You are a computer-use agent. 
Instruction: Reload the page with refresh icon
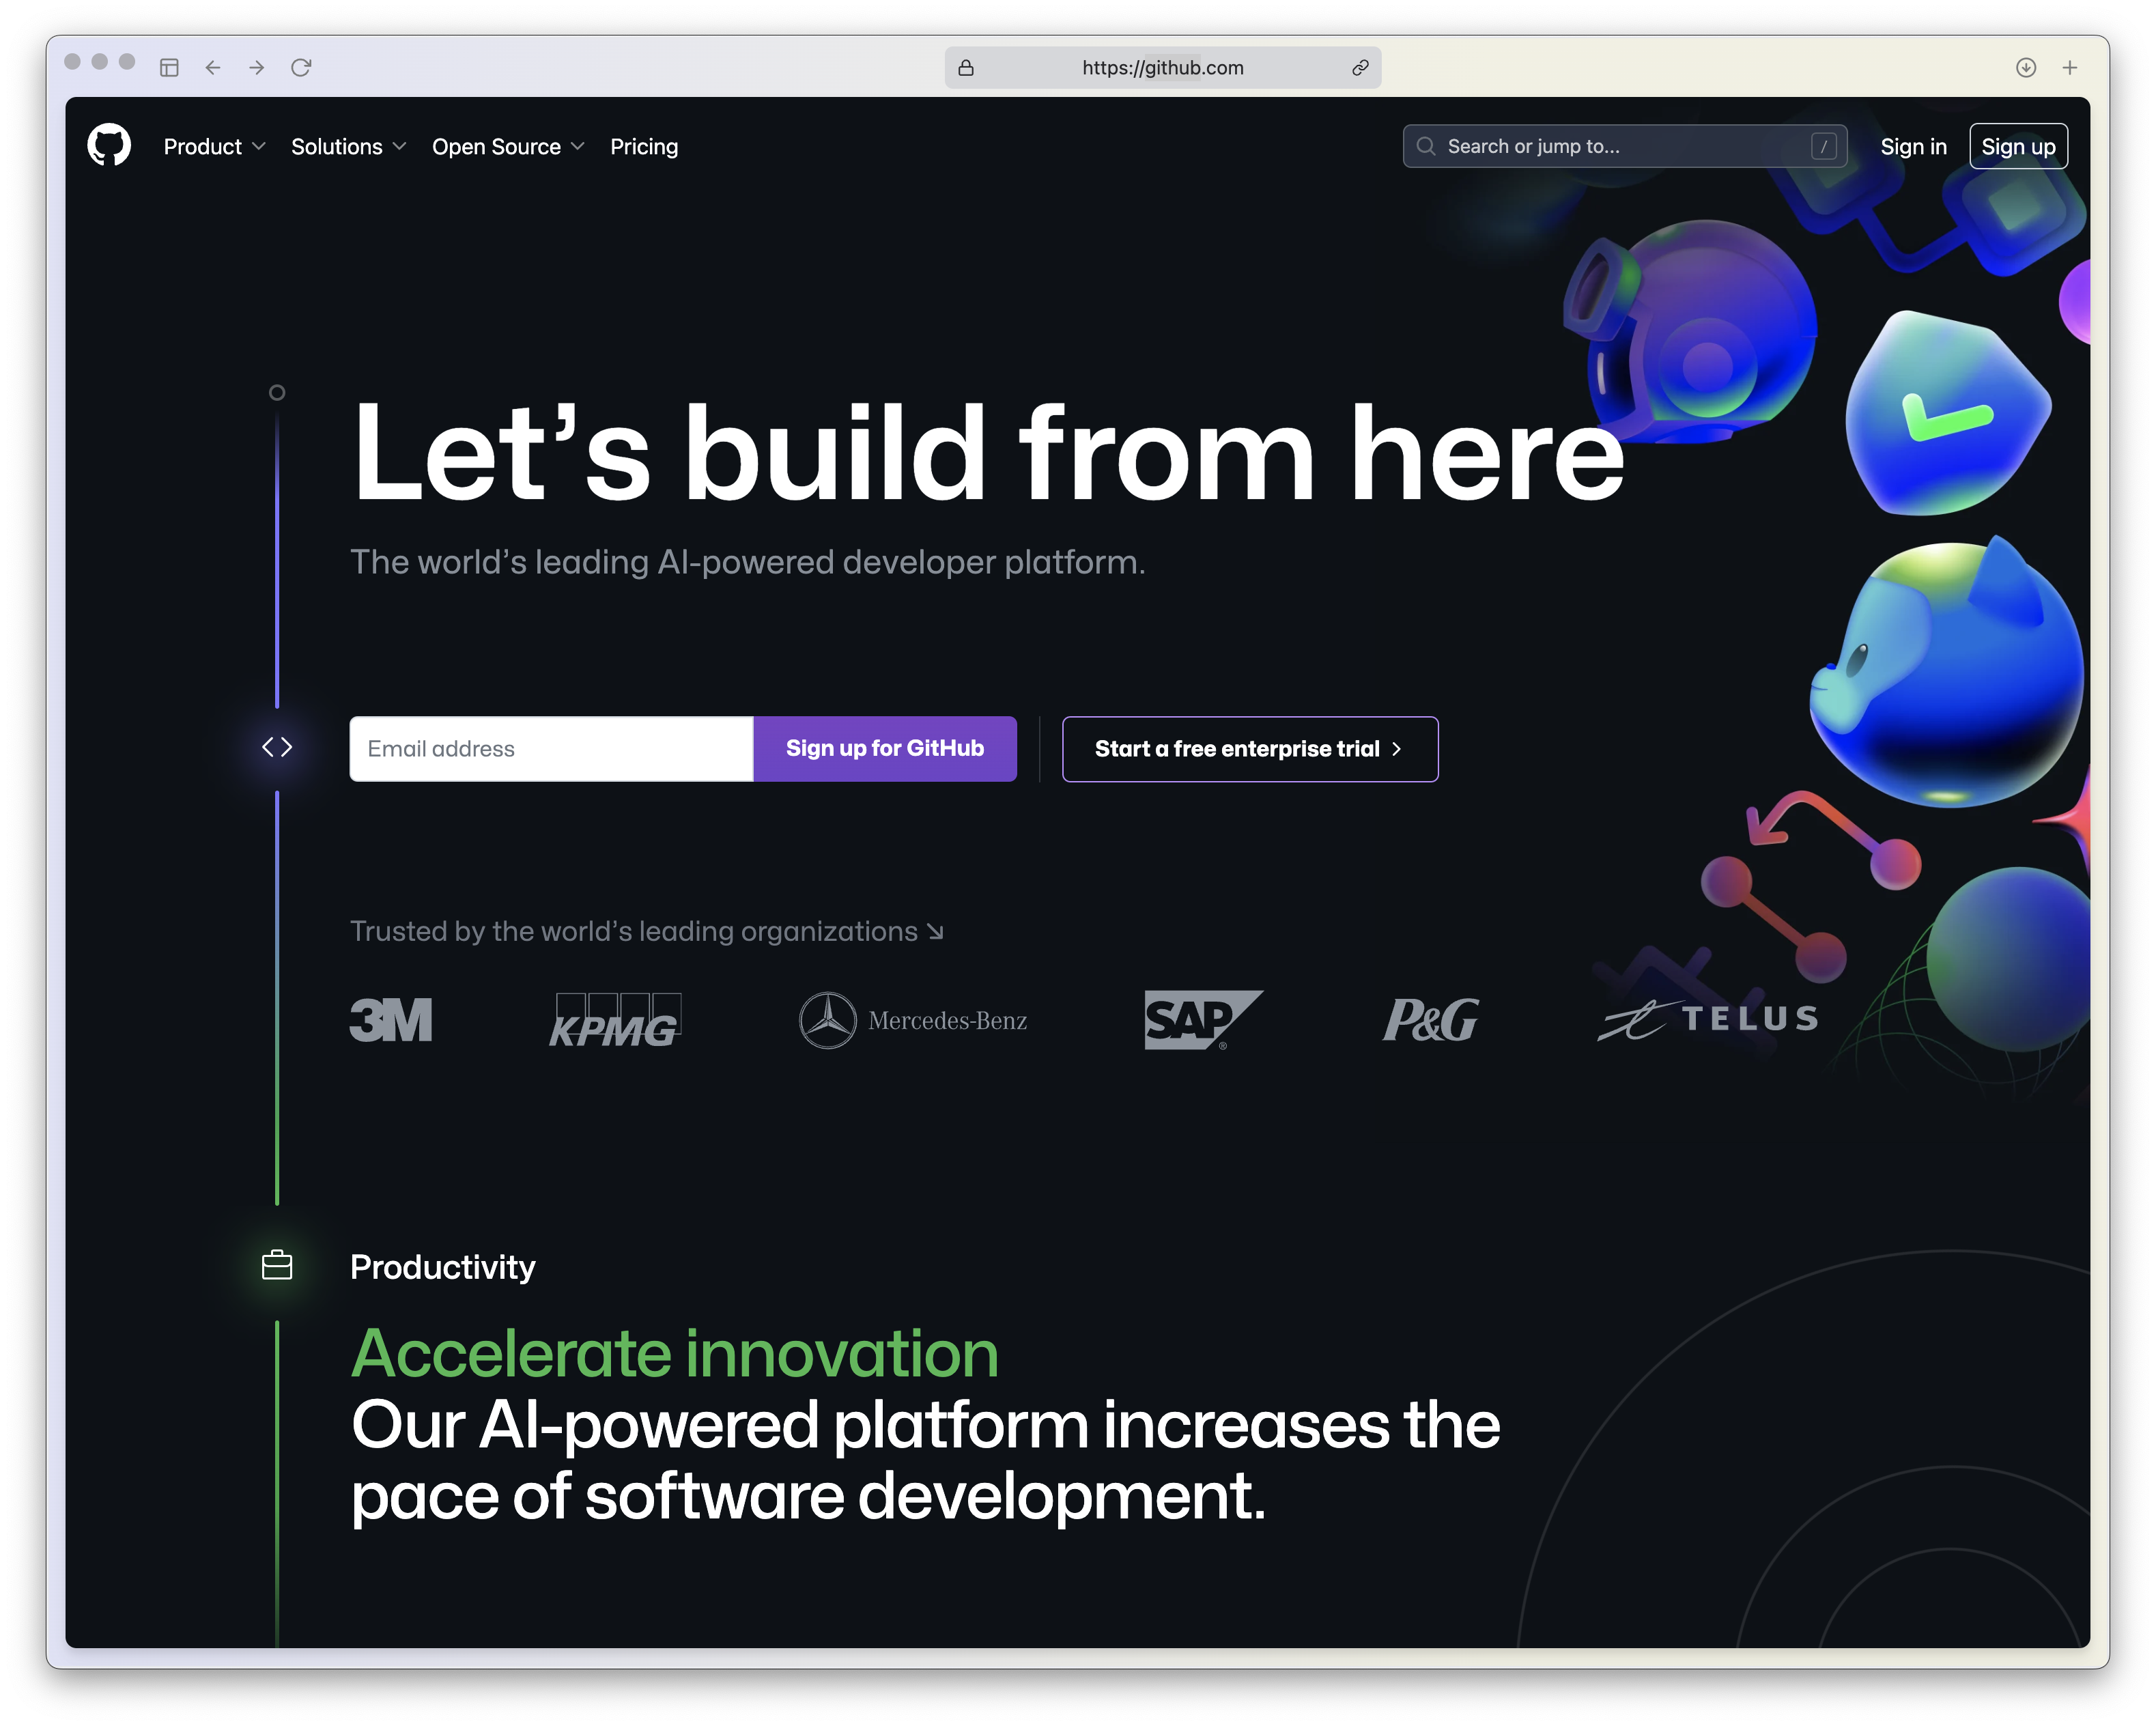(301, 67)
